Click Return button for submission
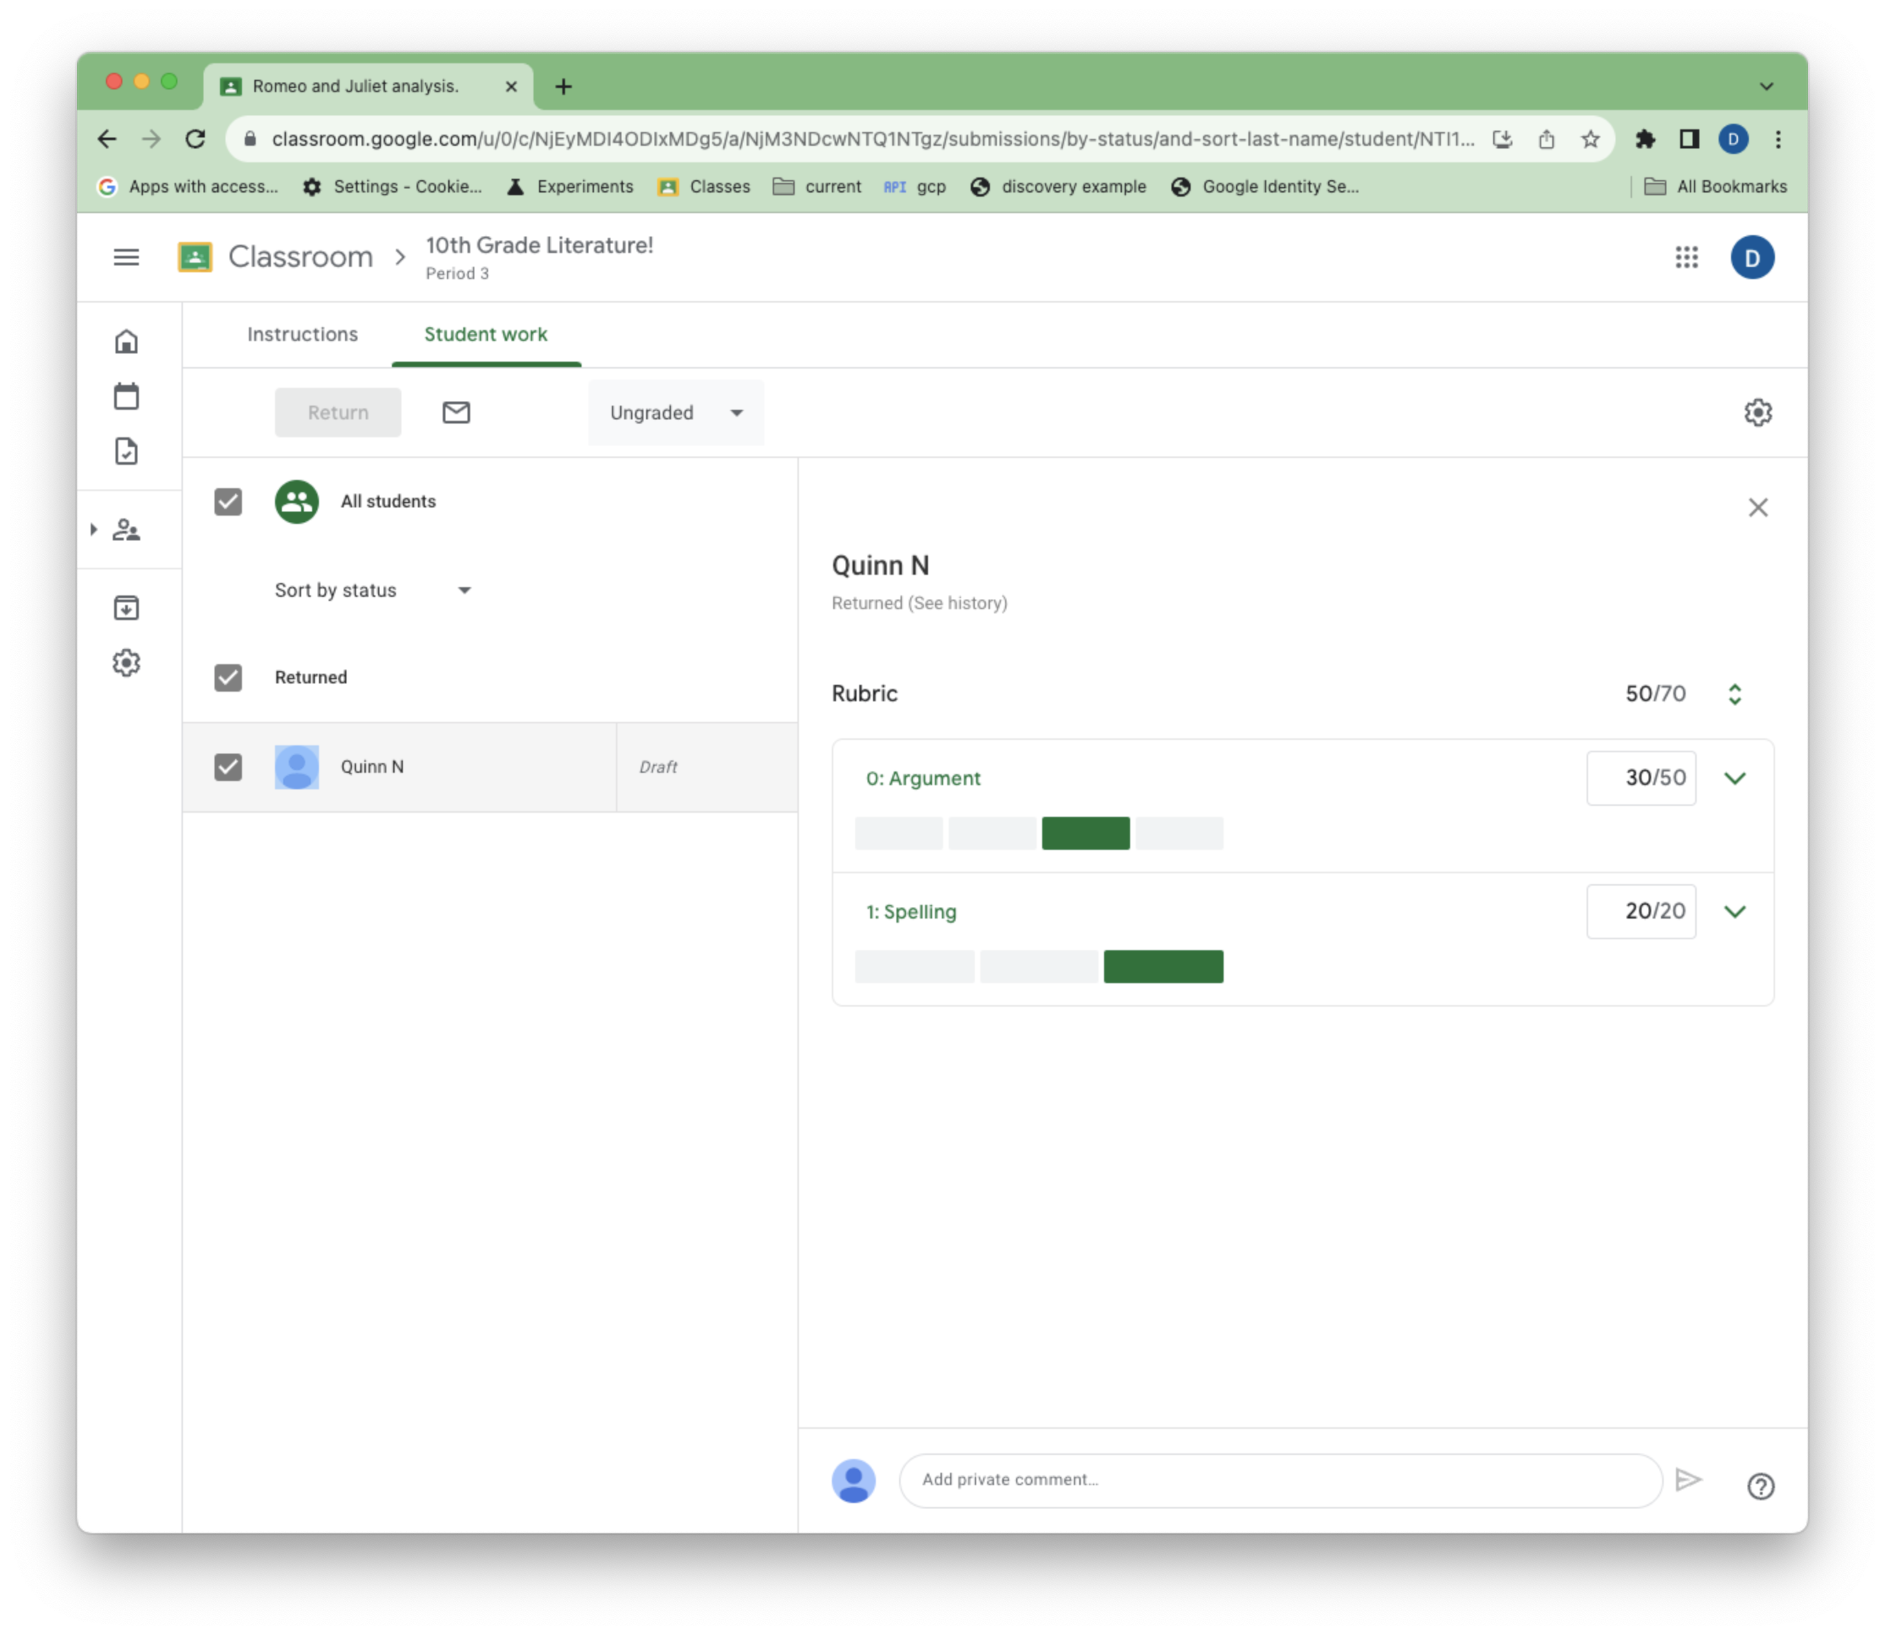The image size is (1885, 1635). pyautogui.click(x=338, y=412)
